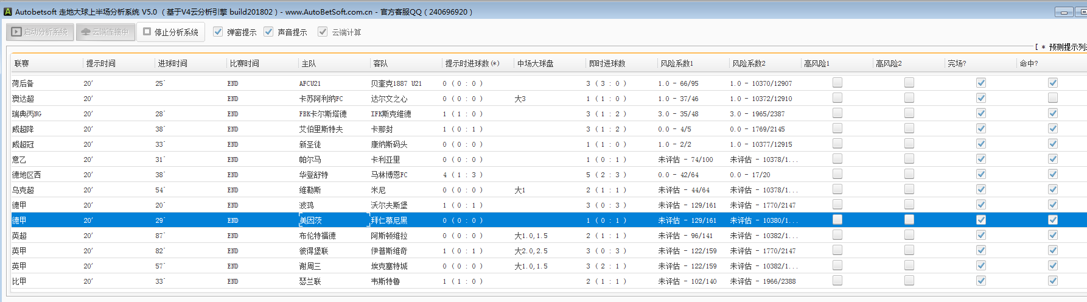Toggle the 云端计算 checkbox

click(x=323, y=32)
